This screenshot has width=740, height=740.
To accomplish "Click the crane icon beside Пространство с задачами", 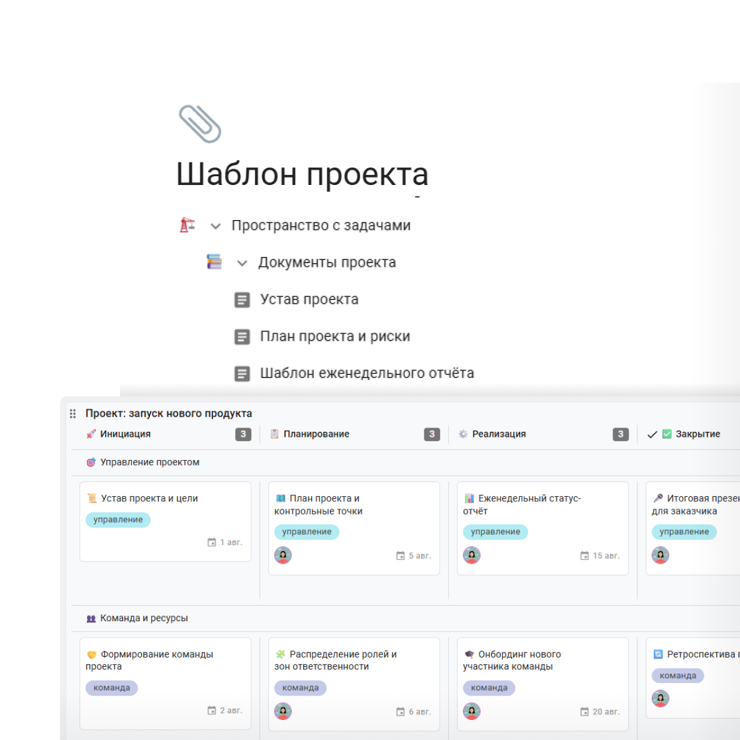I will 187,225.
